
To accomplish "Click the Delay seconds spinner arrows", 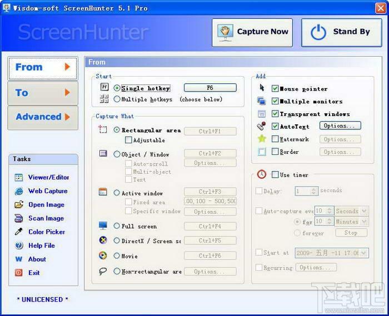I will click(x=313, y=191).
